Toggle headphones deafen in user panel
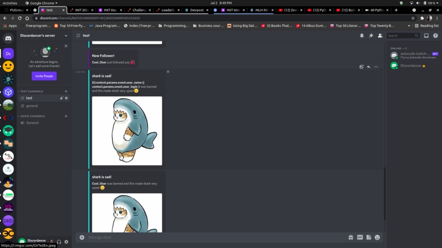Image resolution: width=442 pixels, height=248 pixels. coord(59,241)
